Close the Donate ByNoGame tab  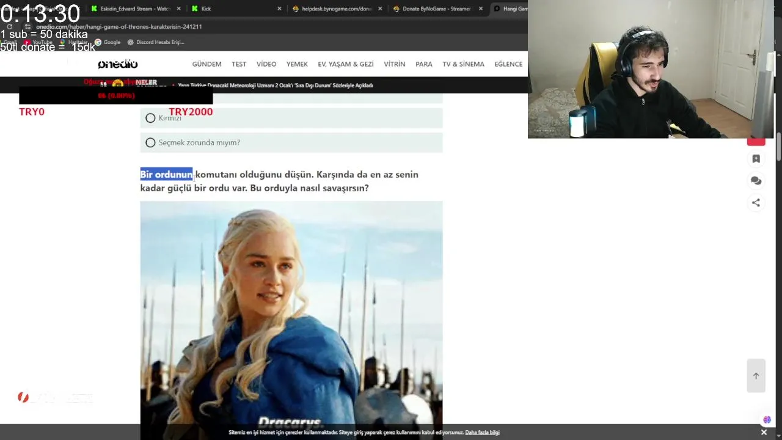click(481, 9)
